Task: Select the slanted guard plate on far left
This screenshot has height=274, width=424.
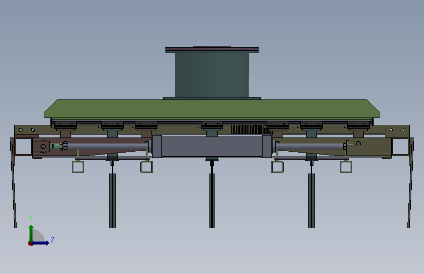Action: click(x=13, y=182)
